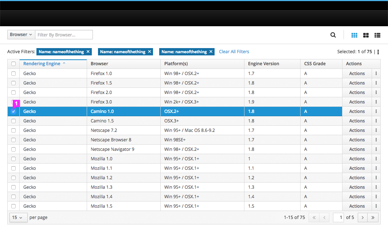Click Actions button for Mozilla 1.5
The width and height of the screenshot is (388, 231).
coord(357,206)
